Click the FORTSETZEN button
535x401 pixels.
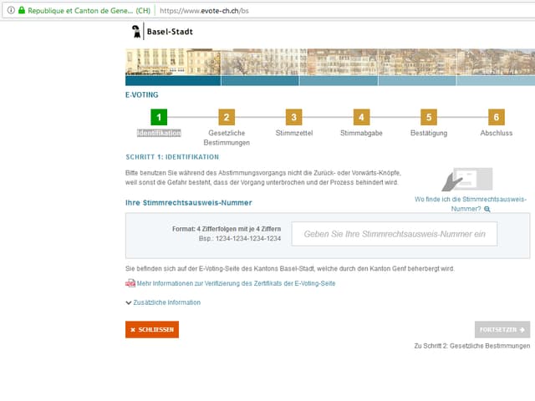(502, 329)
